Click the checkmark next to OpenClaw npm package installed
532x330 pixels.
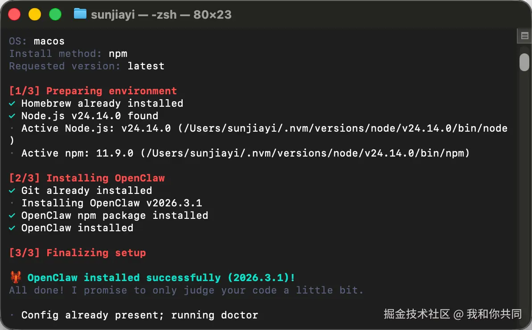click(x=12, y=216)
